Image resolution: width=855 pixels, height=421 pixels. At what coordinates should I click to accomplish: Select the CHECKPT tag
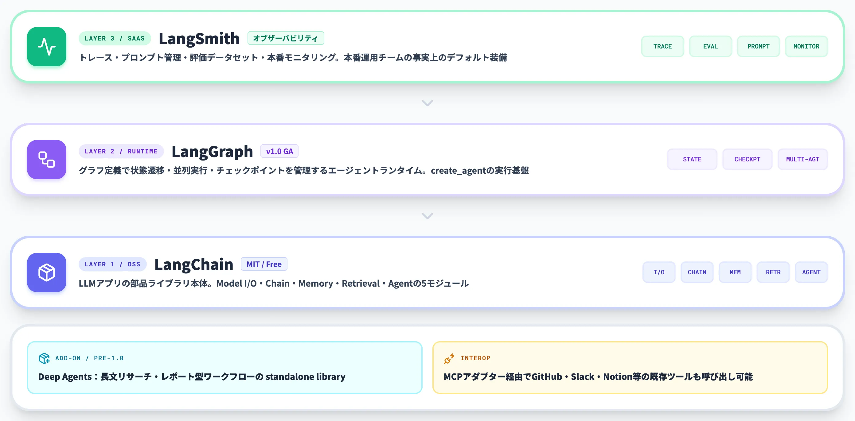coord(747,159)
